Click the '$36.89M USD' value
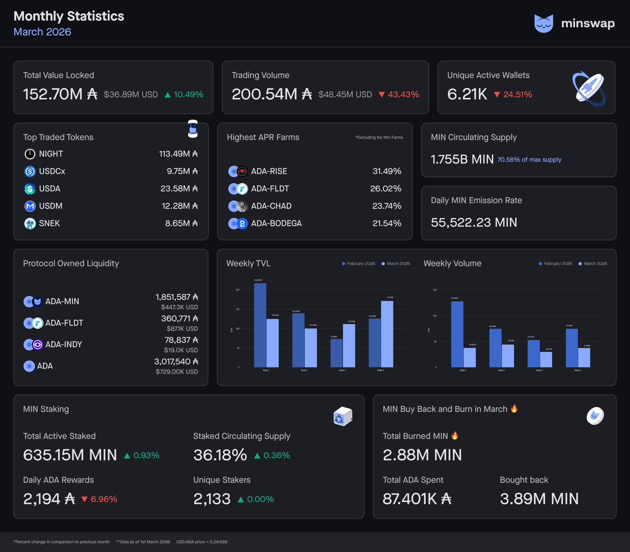This screenshot has height=552, width=630. pyautogui.click(x=131, y=95)
